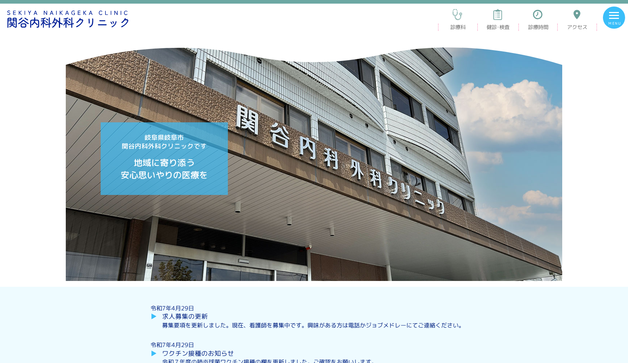Select the stethoscope 診療科 icon
This screenshot has width=628, height=363.
457,15
